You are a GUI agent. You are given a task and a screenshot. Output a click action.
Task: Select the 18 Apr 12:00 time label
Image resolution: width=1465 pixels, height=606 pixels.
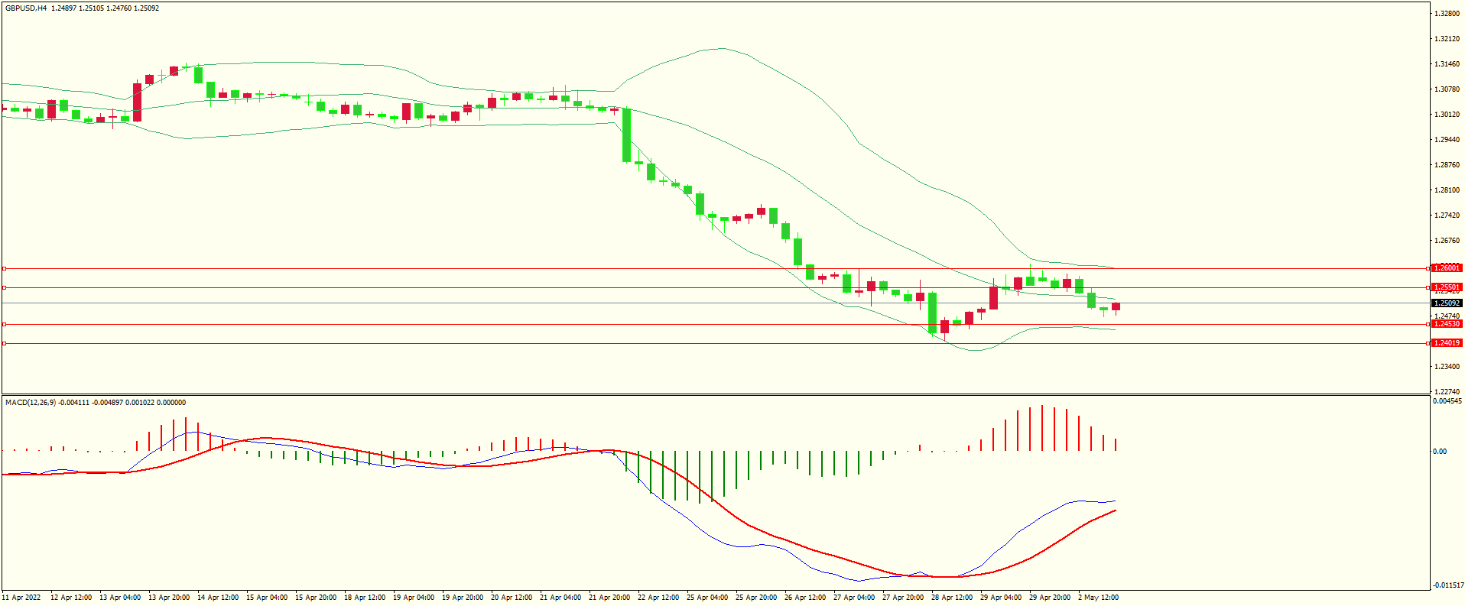click(x=365, y=598)
